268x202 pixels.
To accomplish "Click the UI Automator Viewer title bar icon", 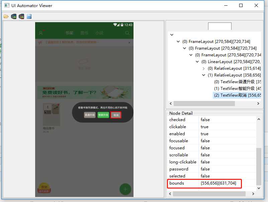I will click(x=7, y=5).
